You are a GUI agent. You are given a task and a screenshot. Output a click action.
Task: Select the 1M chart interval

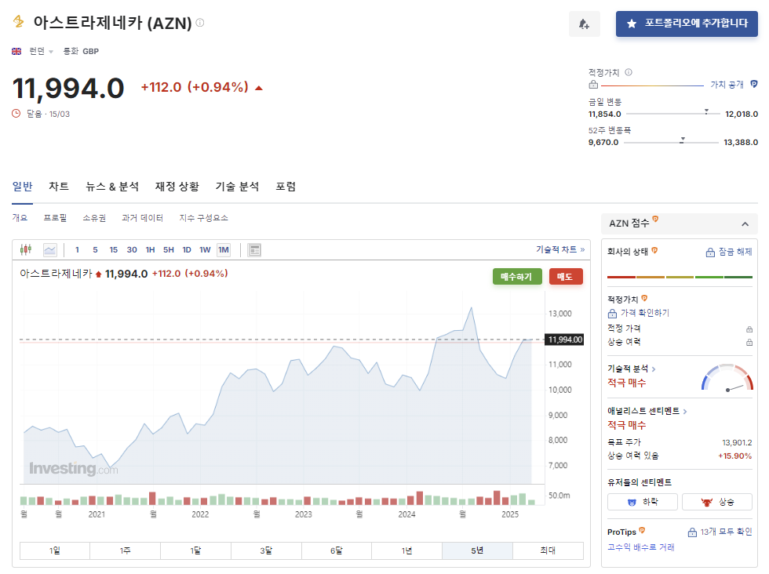224,250
